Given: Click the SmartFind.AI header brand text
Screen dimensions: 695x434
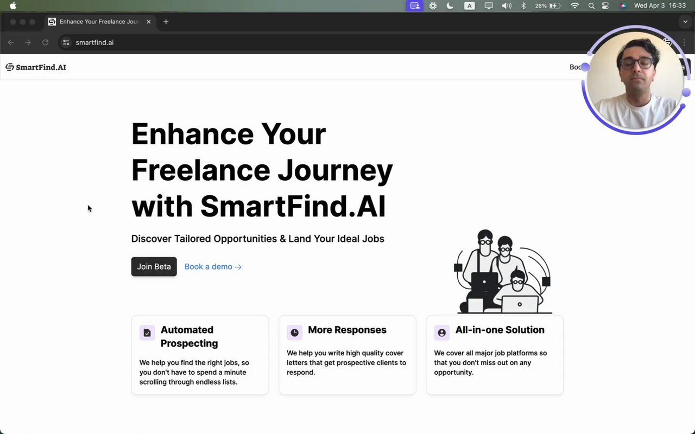Looking at the screenshot, I should click(x=41, y=67).
